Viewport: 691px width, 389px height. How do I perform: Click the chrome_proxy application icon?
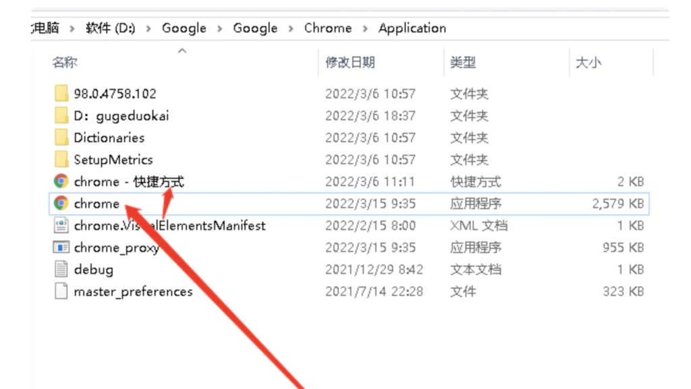point(61,247)
